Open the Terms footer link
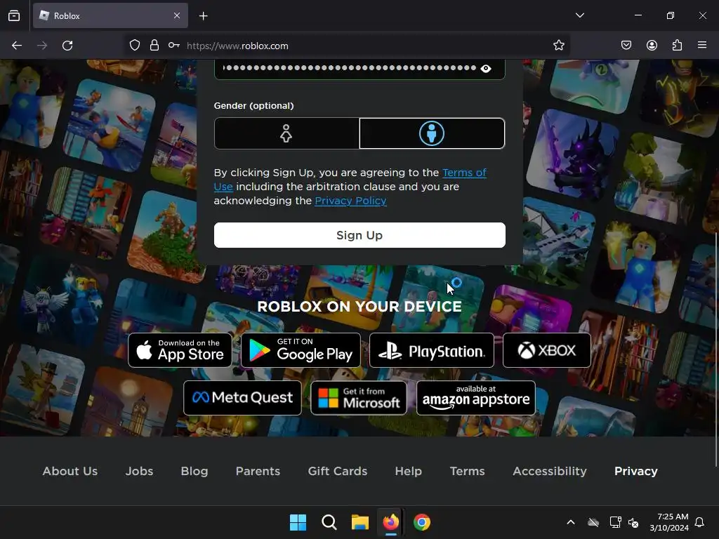 [467, 471]
